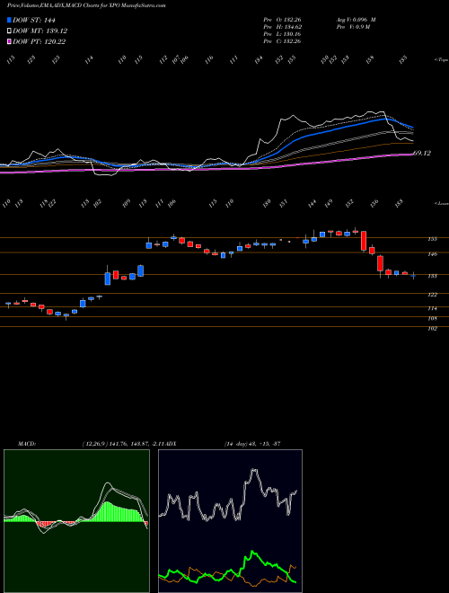
Task: Click the bright green ADX line peak
Action: coord(252,553)
